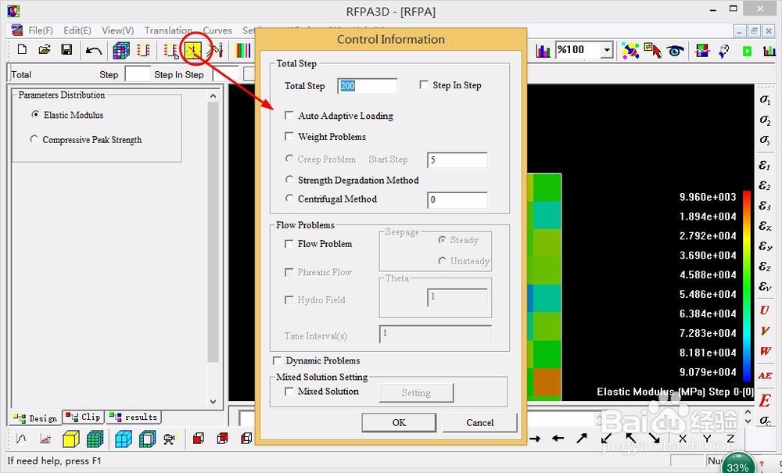Check the Weight Problems option

289,136
